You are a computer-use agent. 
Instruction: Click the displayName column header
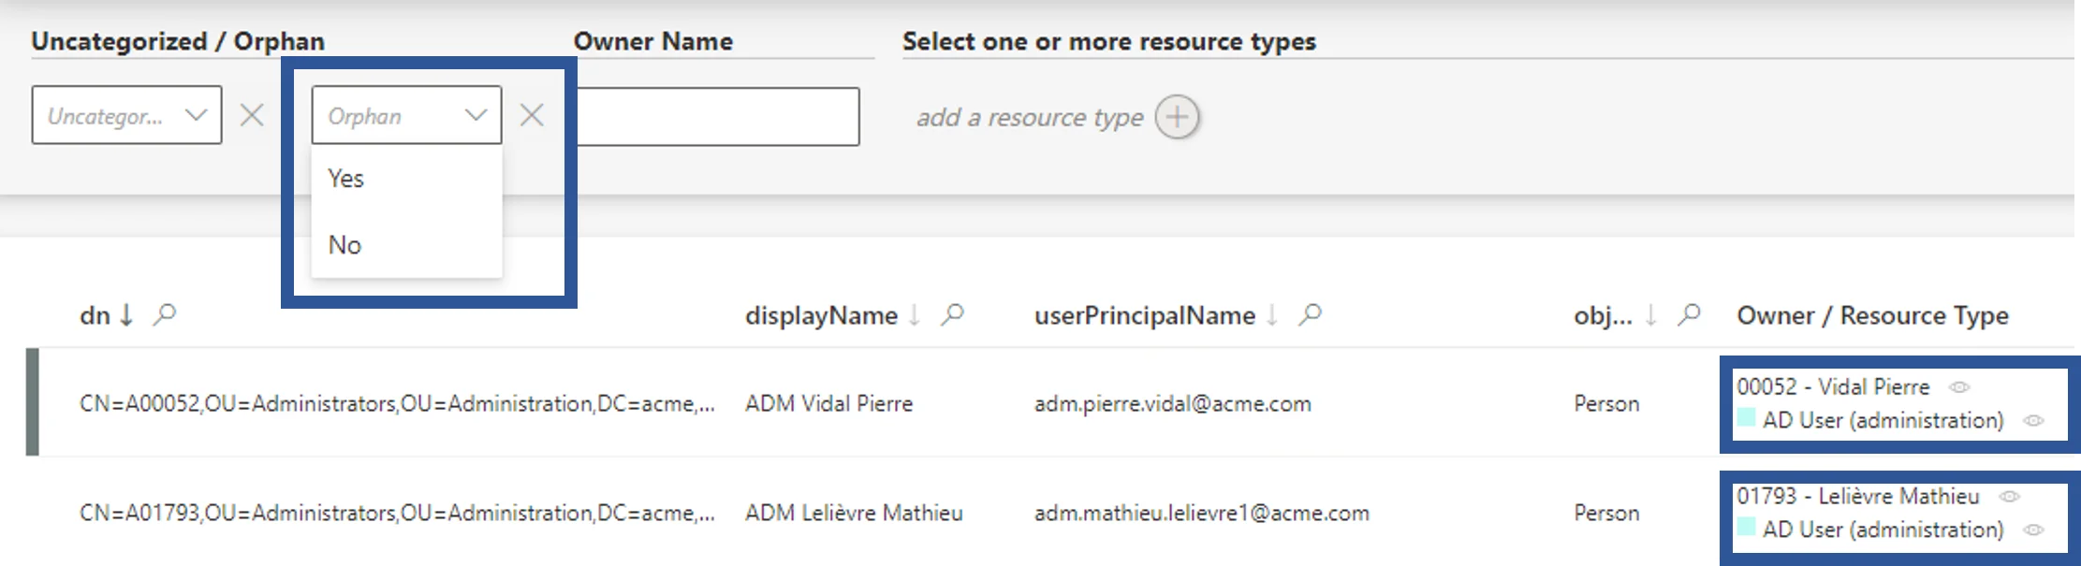pyautogui.click(x=821, y=315)
